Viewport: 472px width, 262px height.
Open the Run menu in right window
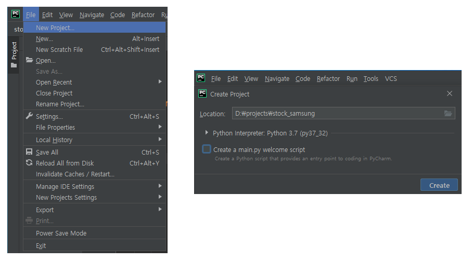pyautogui.click(x=352, y=79)
